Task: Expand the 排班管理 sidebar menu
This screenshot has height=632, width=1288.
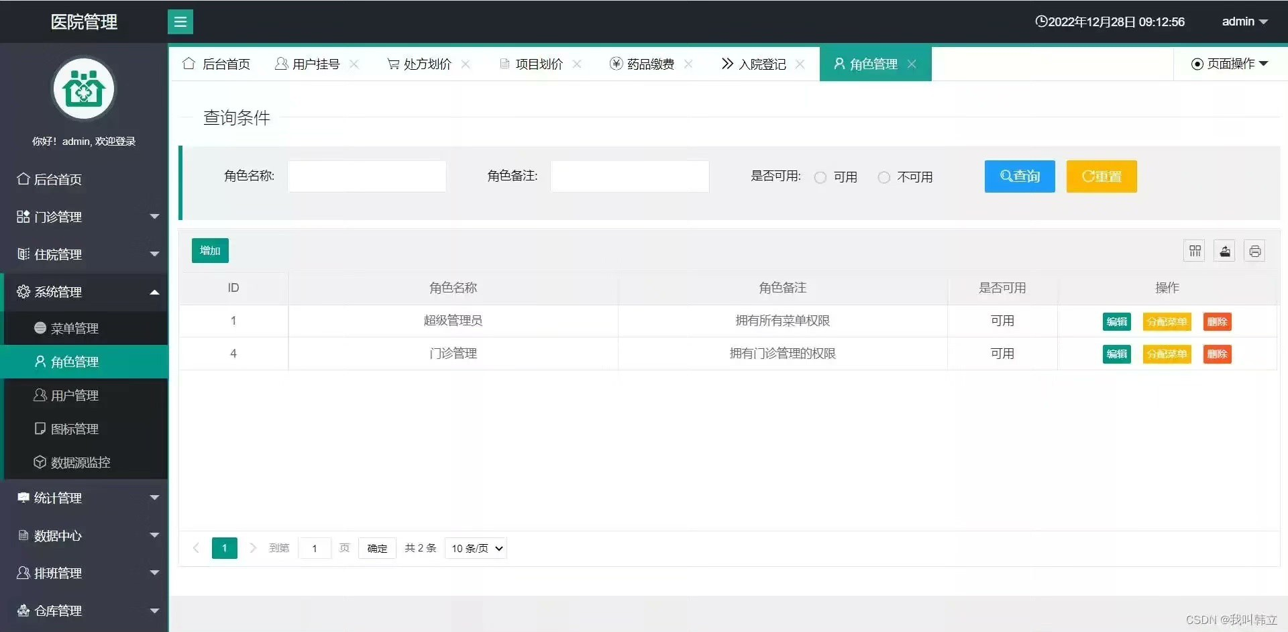Action: (x=84, y=573)
